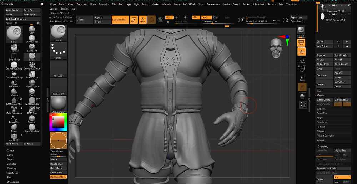The width and height of the screenshot is (357, 184).
Task: Select the Clay brush
Action: click(32, 30)
